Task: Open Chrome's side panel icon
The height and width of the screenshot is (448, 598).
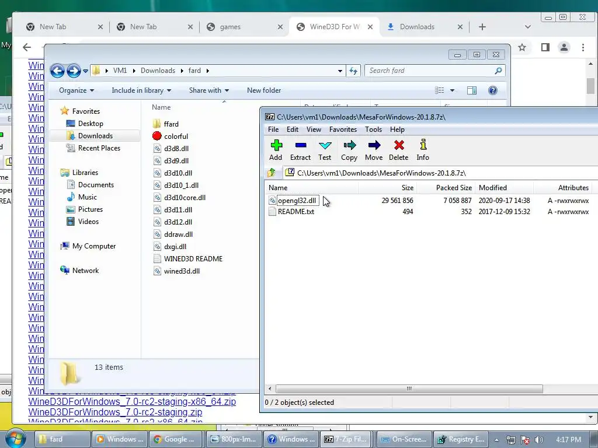Action: (545, 47)
